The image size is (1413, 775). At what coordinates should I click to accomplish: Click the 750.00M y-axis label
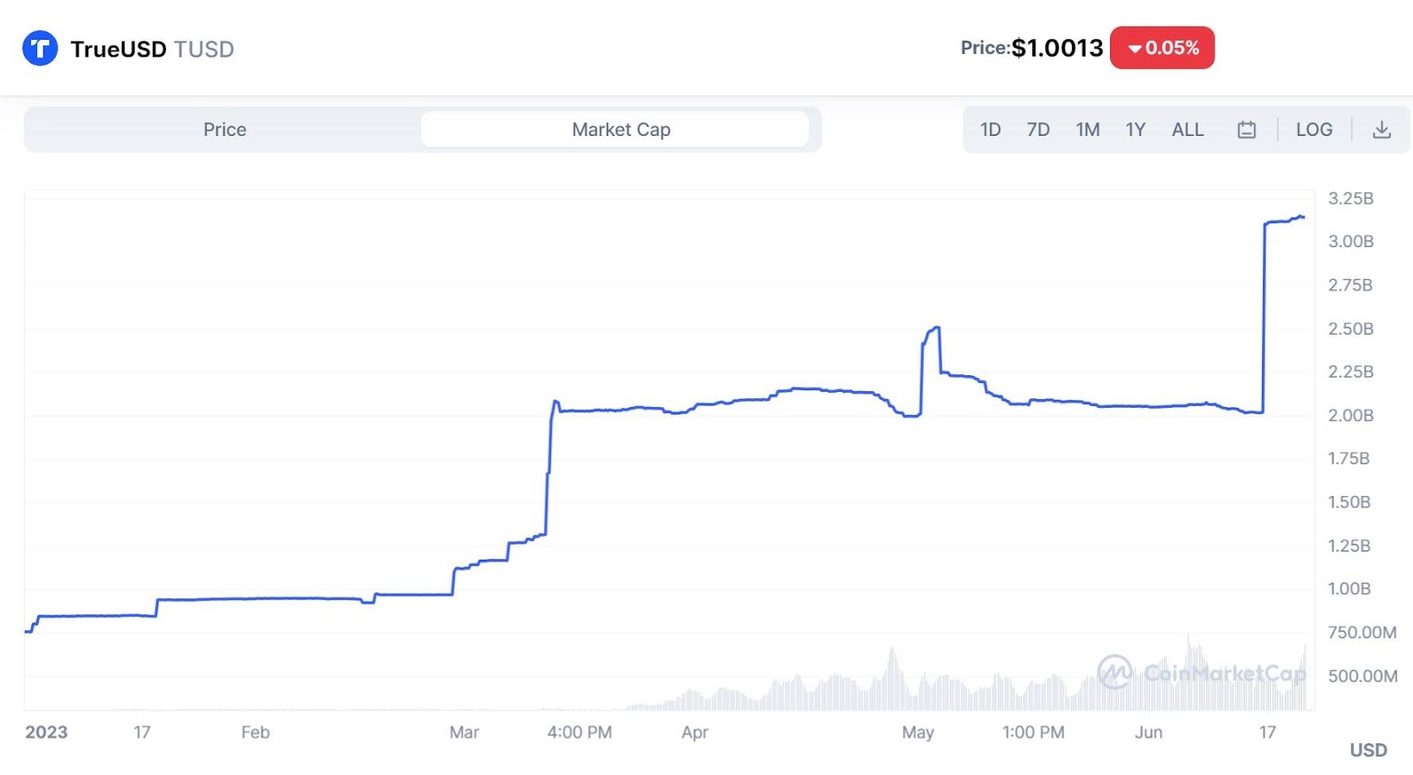1362,632
